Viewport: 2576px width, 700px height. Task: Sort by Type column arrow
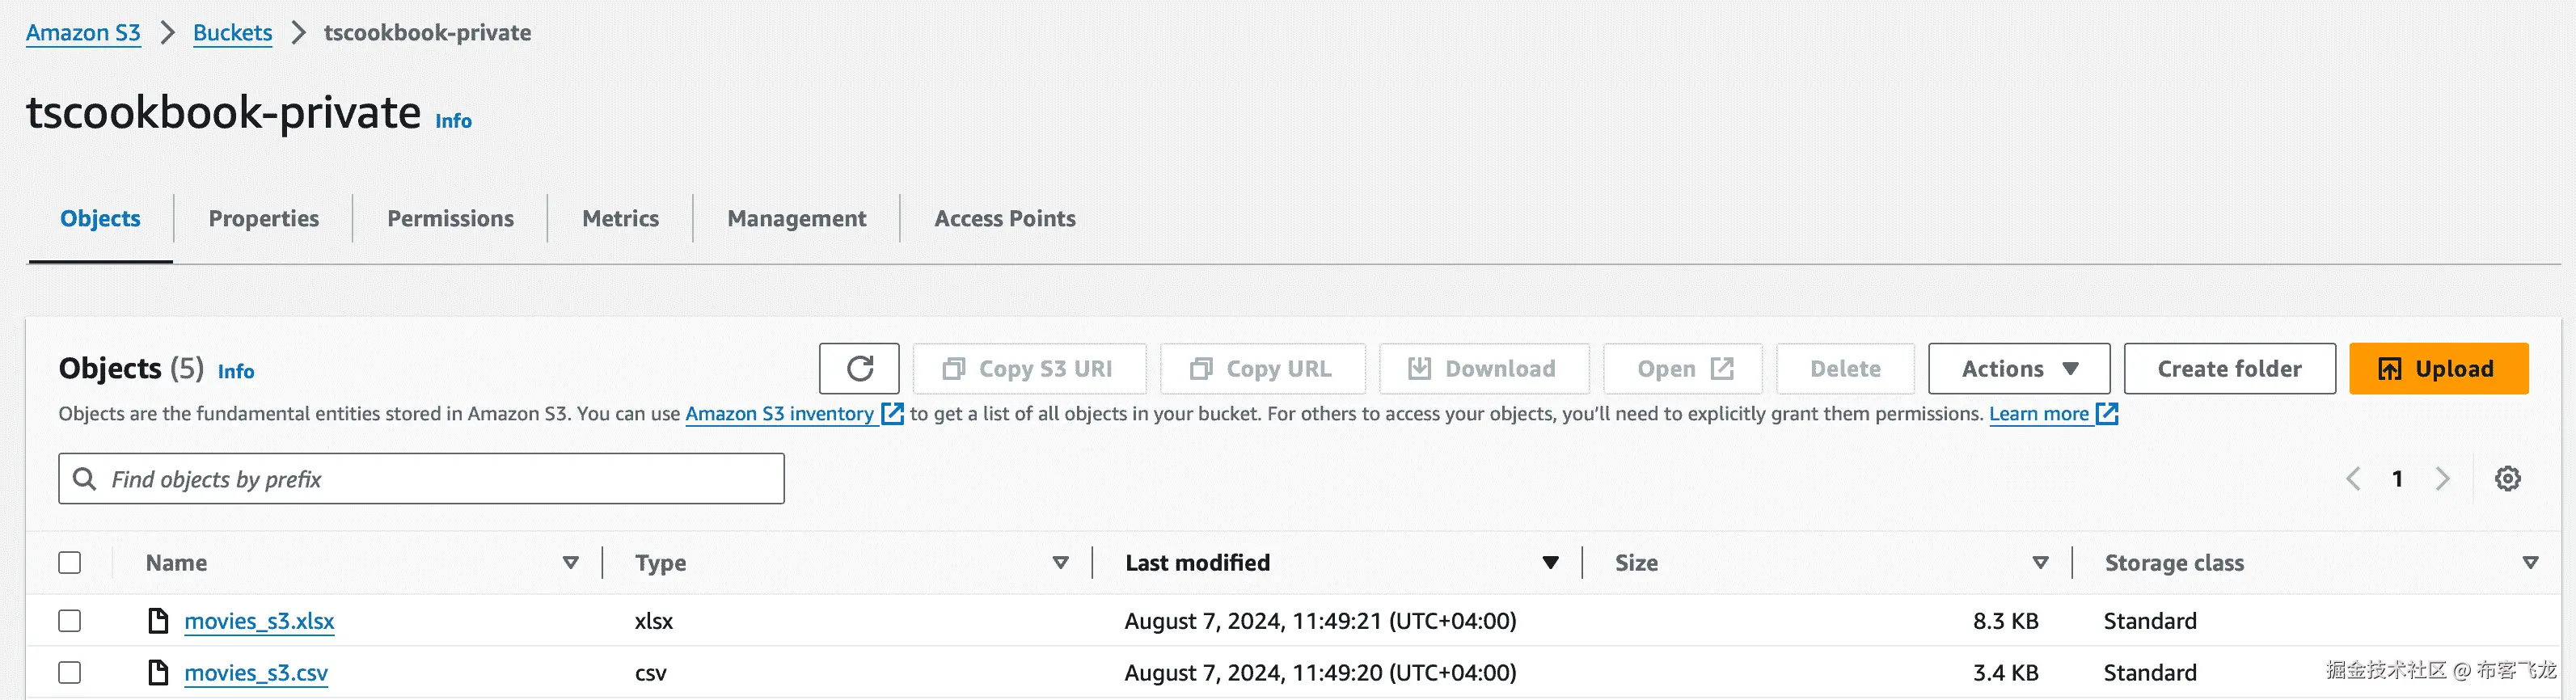coord(1061,563)
